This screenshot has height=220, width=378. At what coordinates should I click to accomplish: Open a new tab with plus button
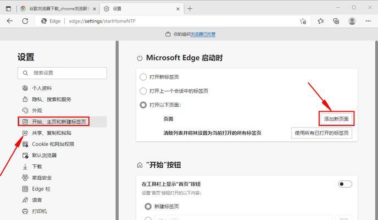pyautogui.click(x=190, y=9)
